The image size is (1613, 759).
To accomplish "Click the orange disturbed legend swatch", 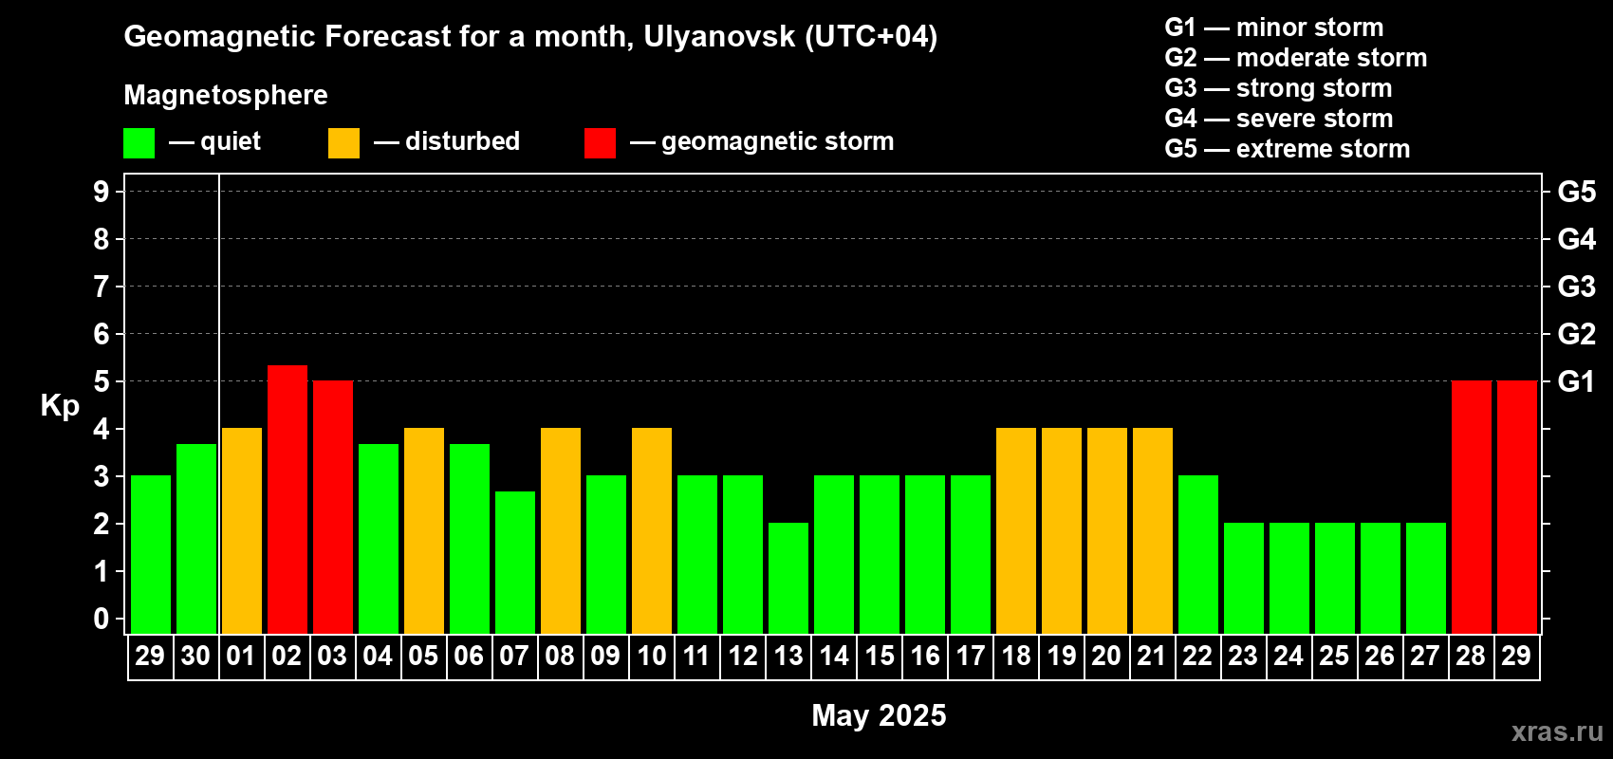I will pos(343,143).
